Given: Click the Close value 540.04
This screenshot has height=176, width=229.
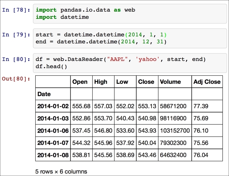Looking at the screenshot, I should coord(147,143).
